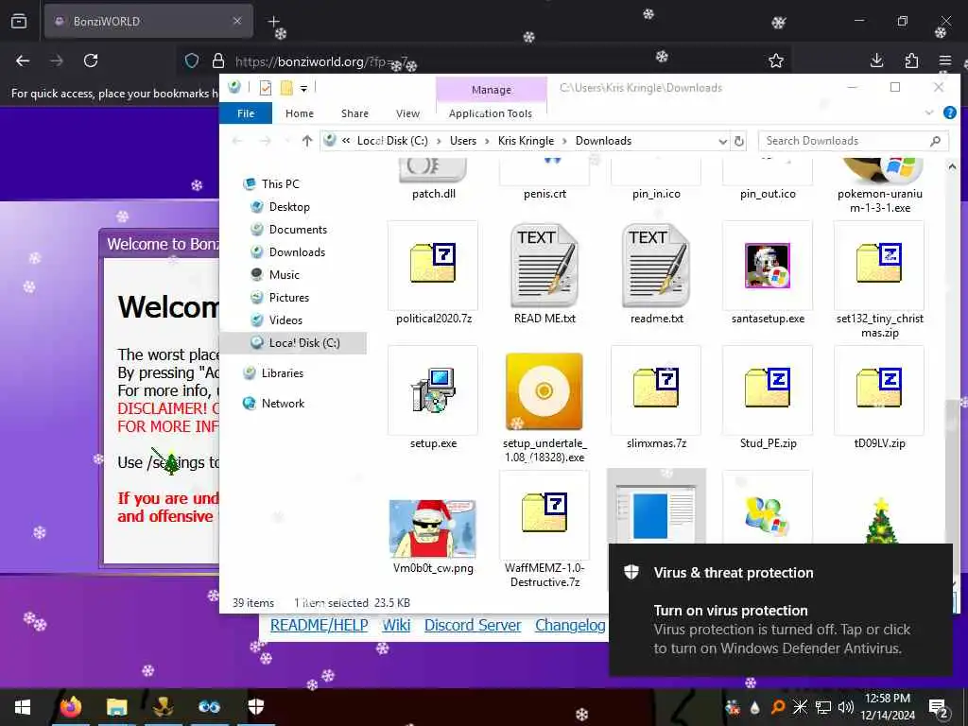Select pokemon-uranium-1-3-1.exe file

point(880,185)
